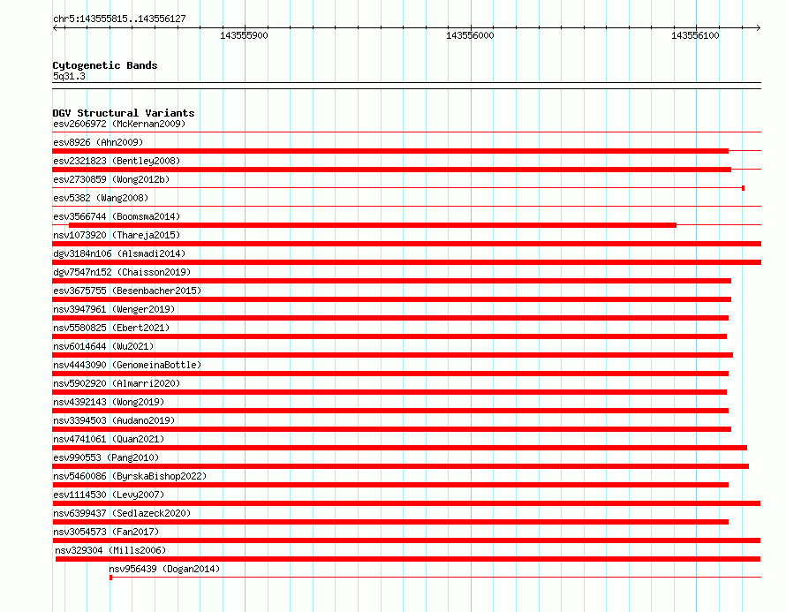Viewport: 786px width, 612px height.
Task: Open nsv5460086 (ByrskaBishop2022) variant
Action: click(x=130, y=476)
